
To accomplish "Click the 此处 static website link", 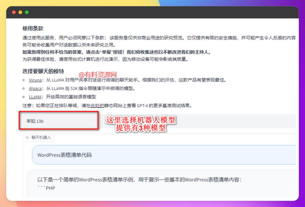I will [x=97, y=106].
